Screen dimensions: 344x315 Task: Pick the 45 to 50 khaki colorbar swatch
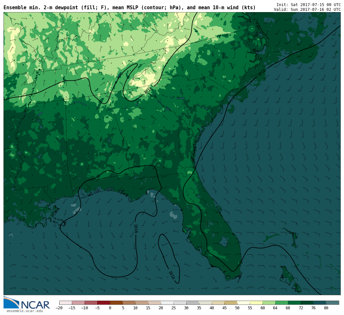[231, 303]
